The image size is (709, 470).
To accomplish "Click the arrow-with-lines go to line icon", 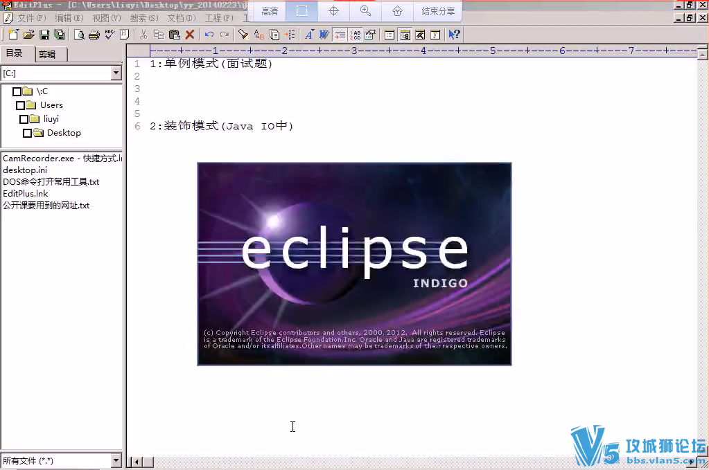I will coord(290,35).
